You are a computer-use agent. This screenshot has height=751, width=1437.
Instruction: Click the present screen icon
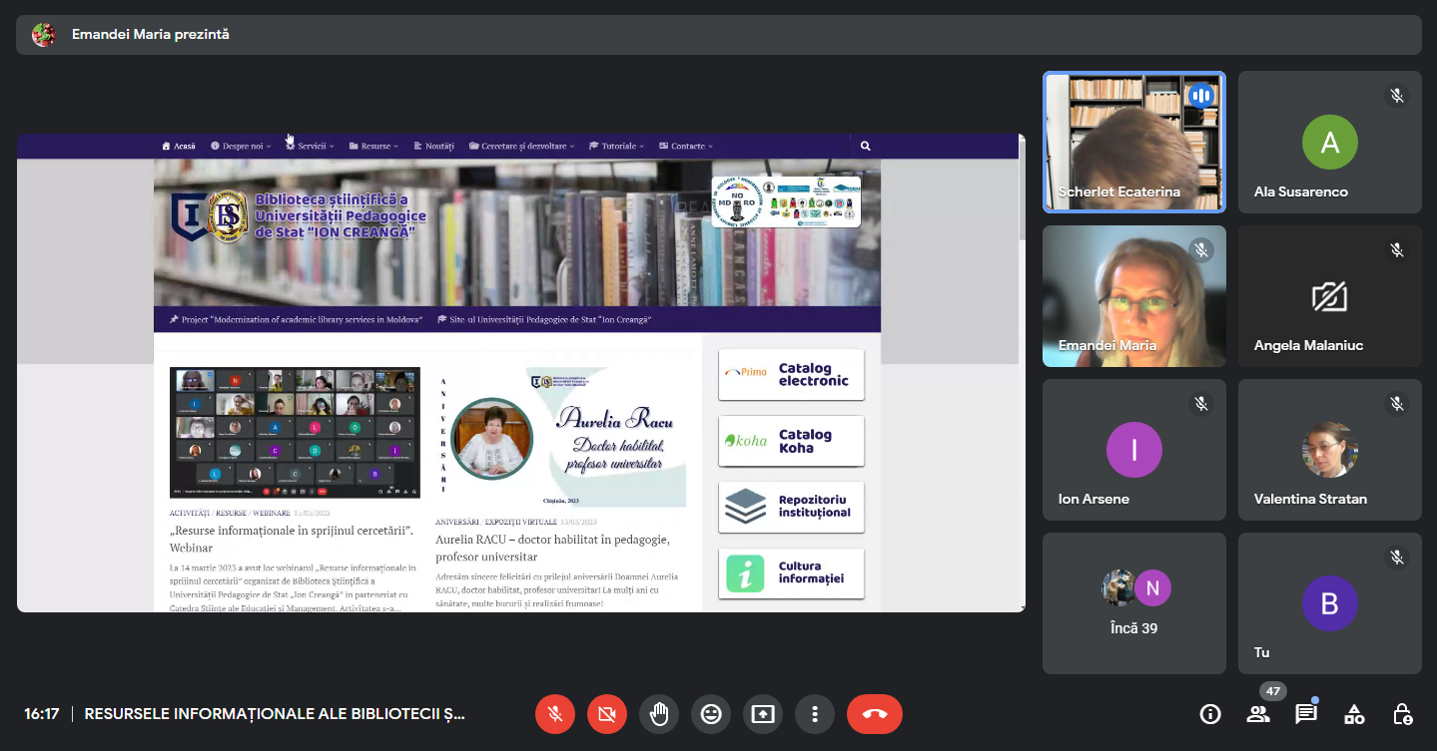point(763,714)
